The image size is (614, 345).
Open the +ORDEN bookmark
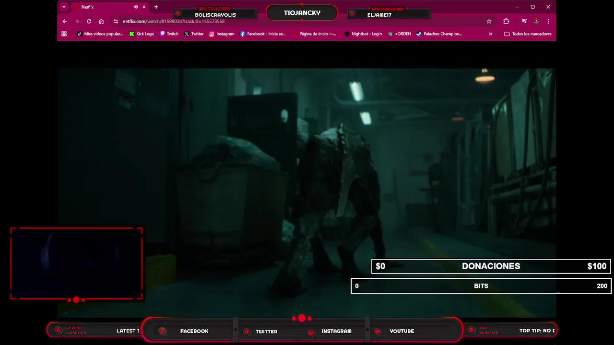point(400,34)
